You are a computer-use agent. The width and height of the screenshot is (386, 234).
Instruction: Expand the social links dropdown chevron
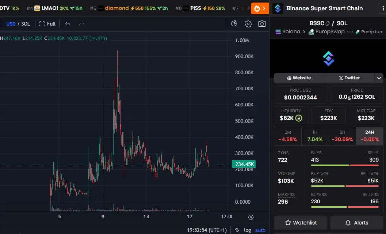[379, 78]
